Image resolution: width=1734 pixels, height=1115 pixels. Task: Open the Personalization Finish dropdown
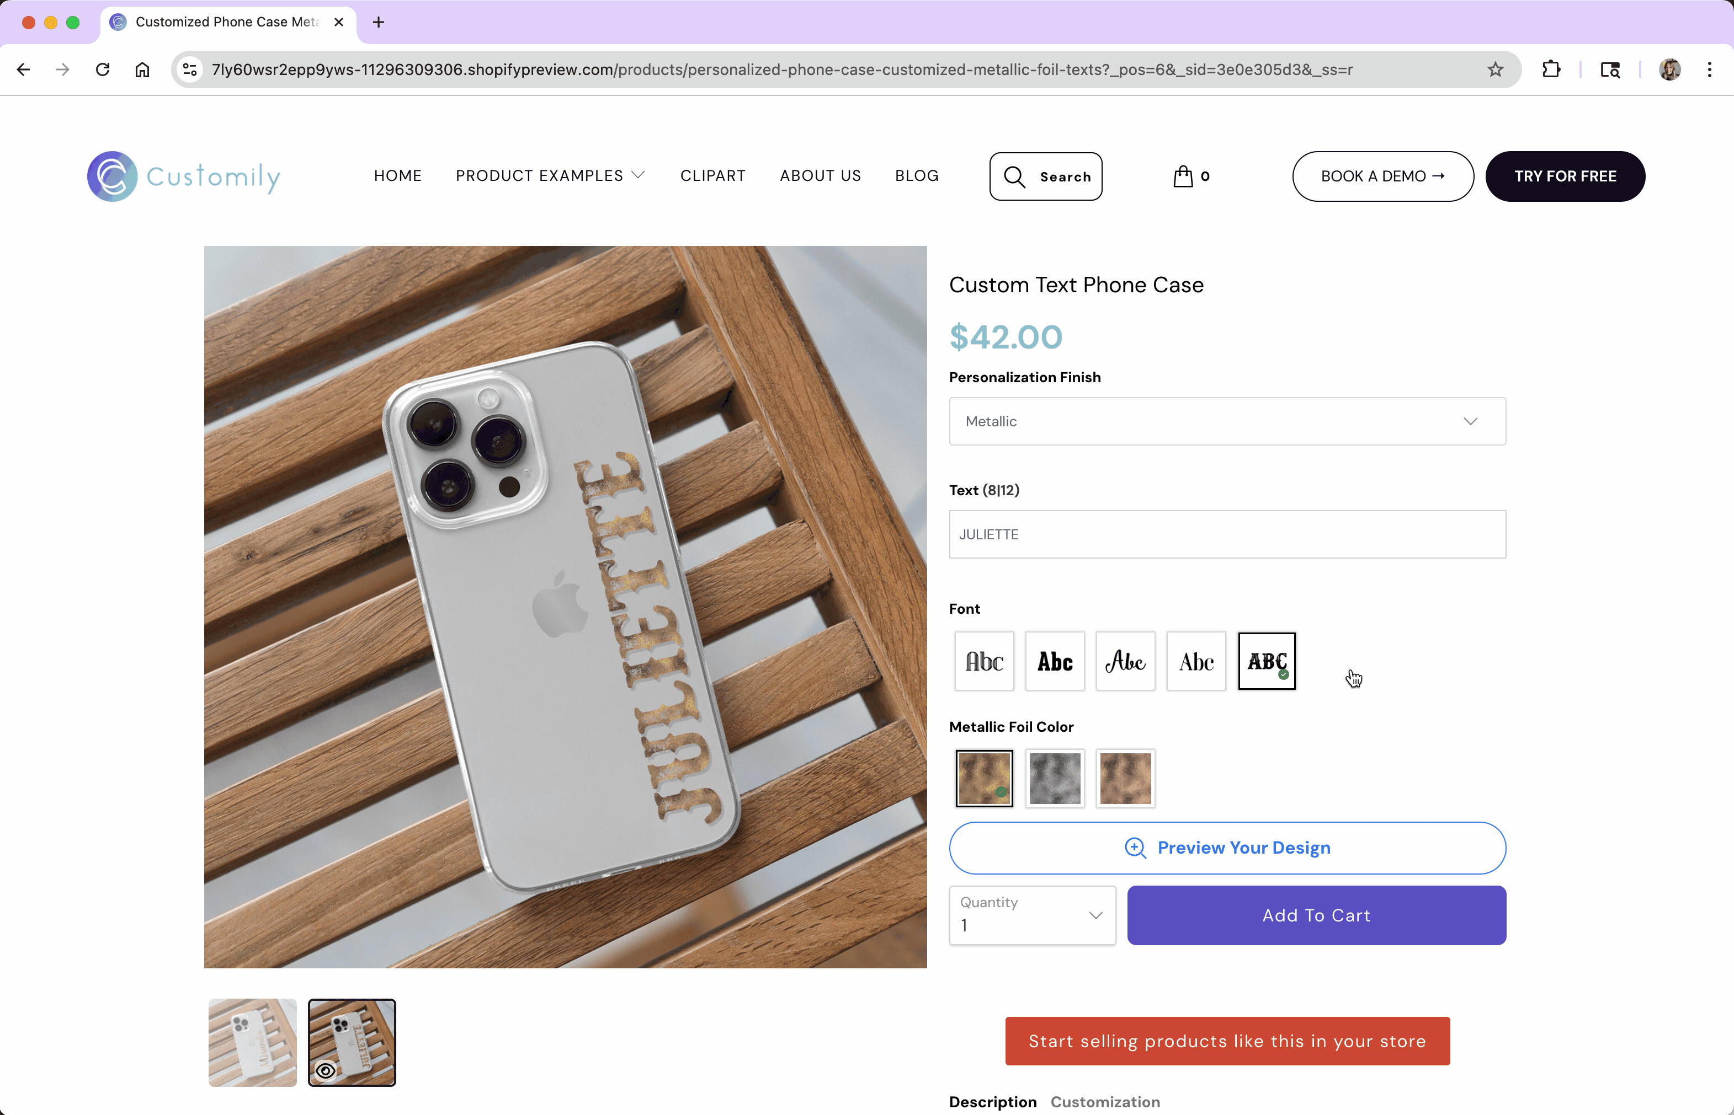click(x=1227, y=421)
